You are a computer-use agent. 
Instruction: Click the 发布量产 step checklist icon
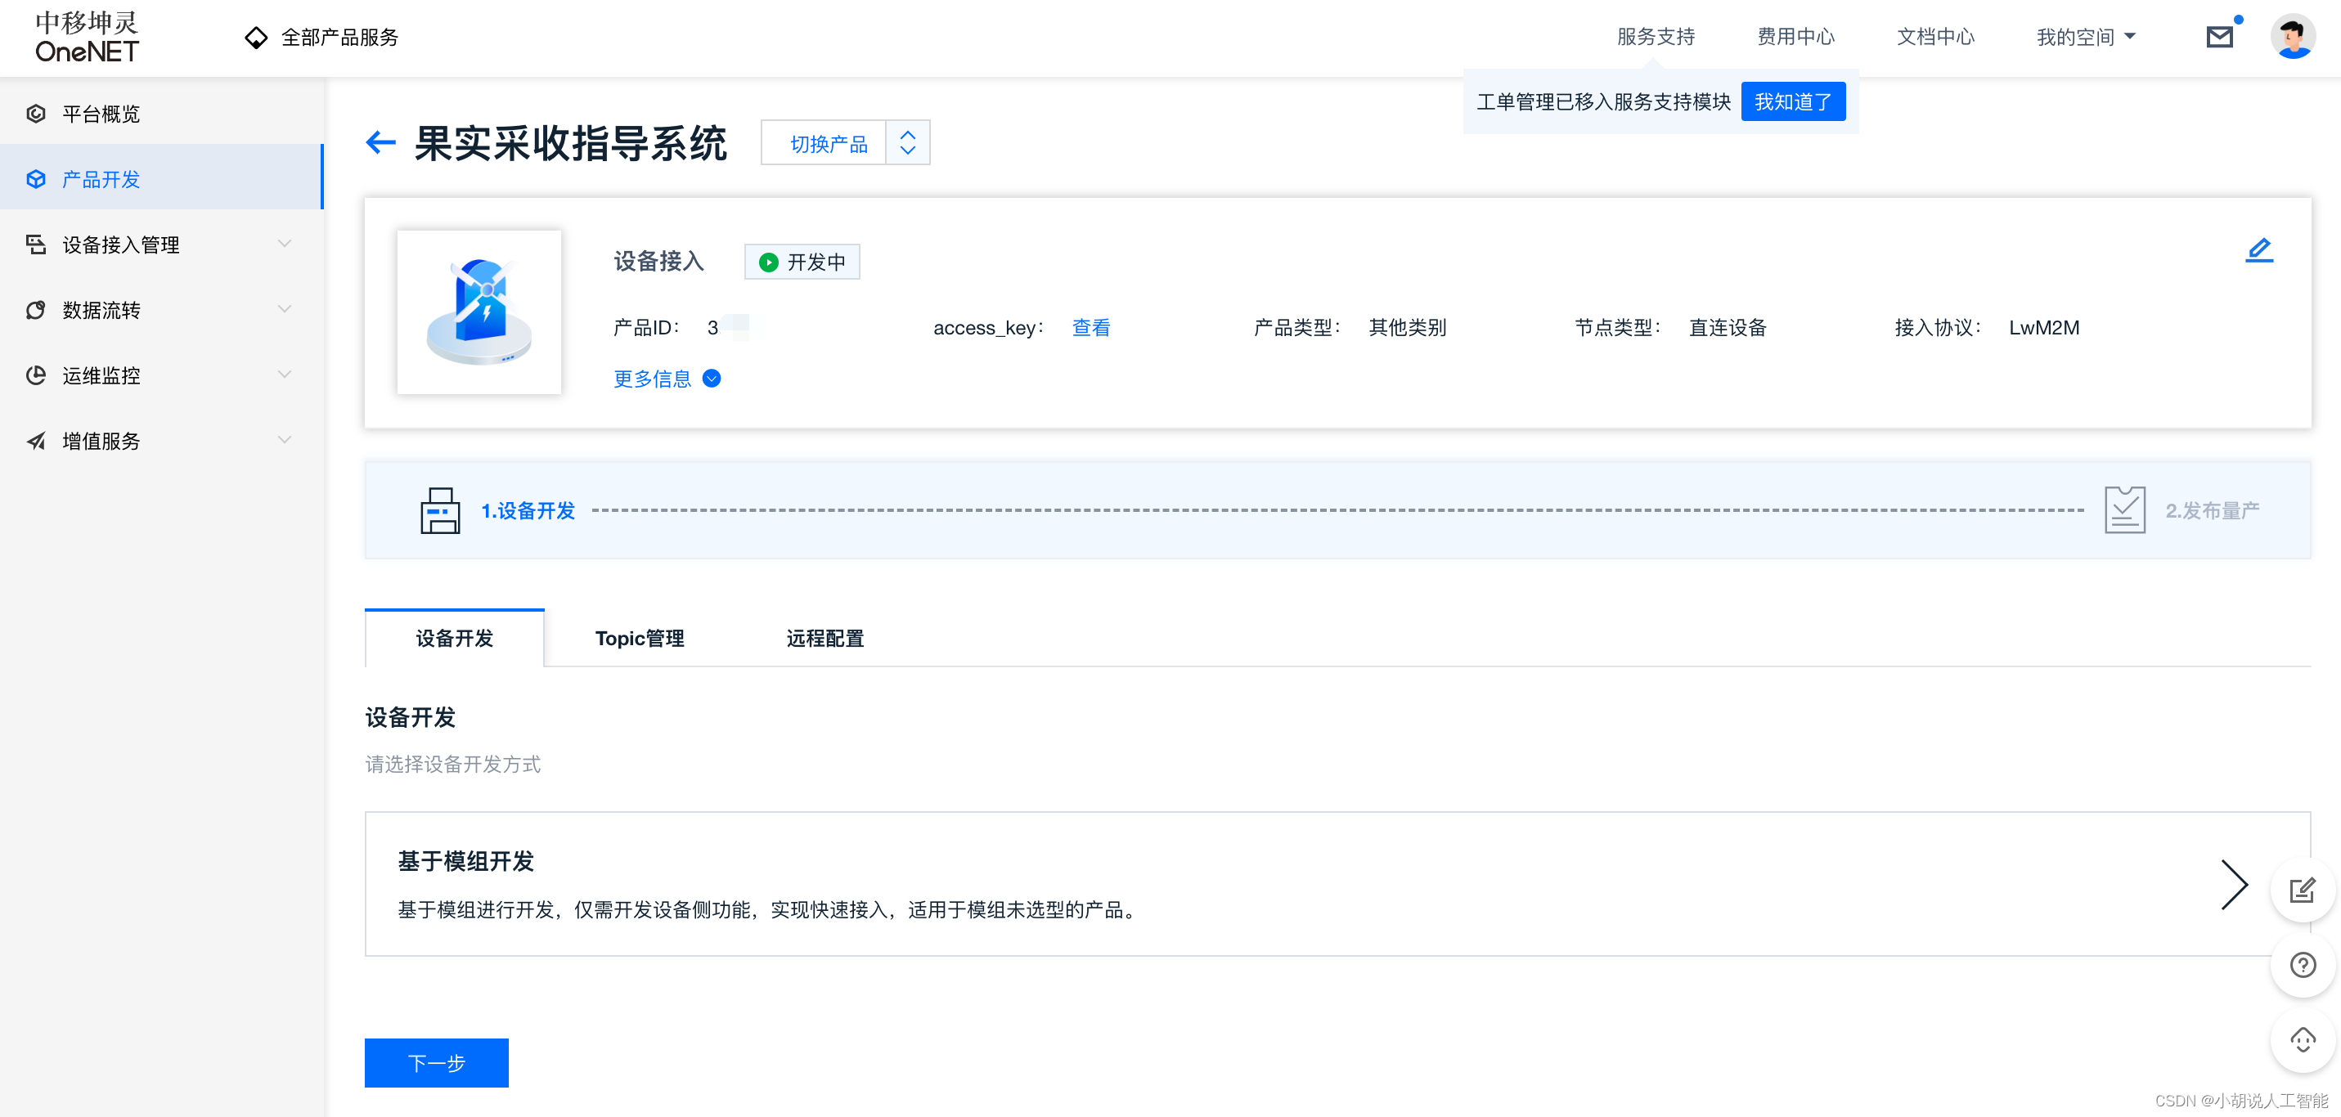[x=2125, y=510]
